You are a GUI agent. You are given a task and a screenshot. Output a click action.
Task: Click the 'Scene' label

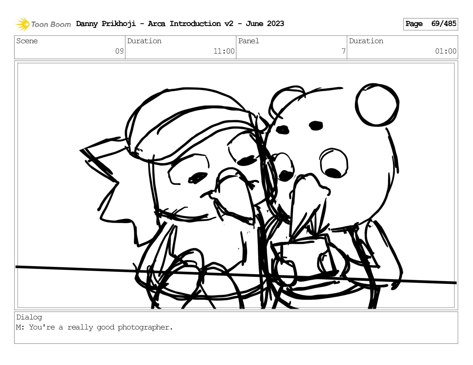(x=27, y=41)
